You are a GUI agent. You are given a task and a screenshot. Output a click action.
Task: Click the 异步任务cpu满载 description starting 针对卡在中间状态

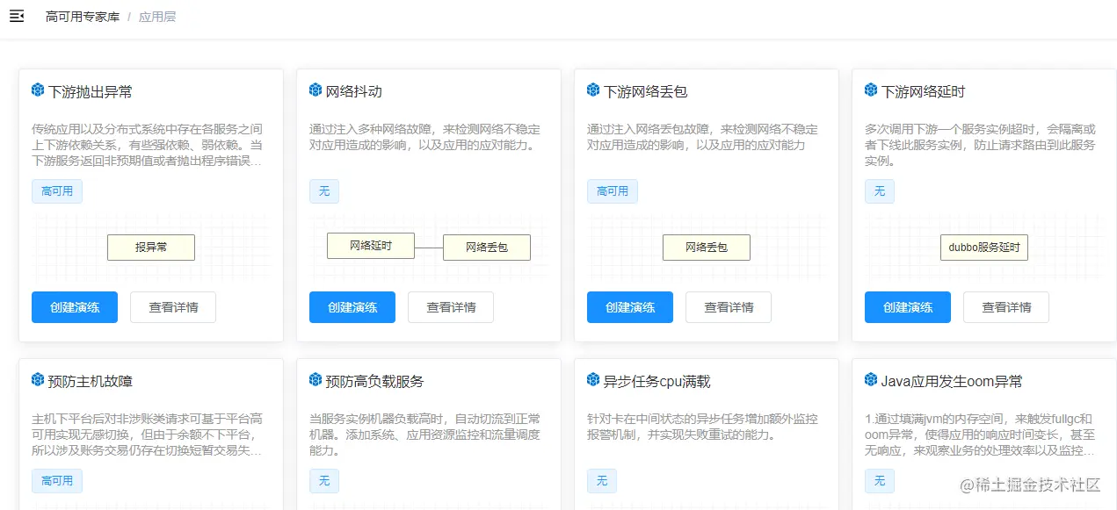[702, 427]
